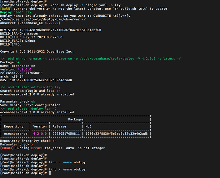
Task: Click 'version: 4.2.0.0' line
Action: tap(16, 69)
